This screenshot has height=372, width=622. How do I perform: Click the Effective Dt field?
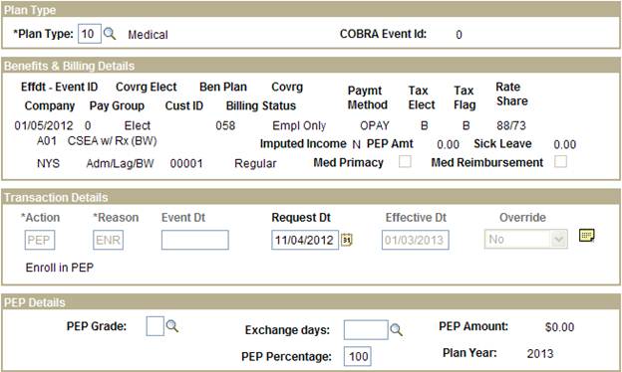pos(416,240)
